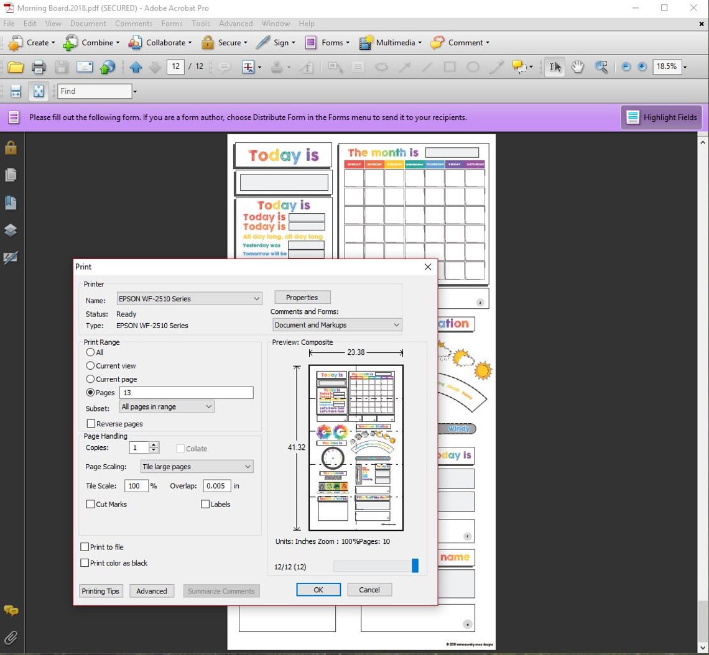Select the Hand tool
The image size is (709, 655).
577,67
